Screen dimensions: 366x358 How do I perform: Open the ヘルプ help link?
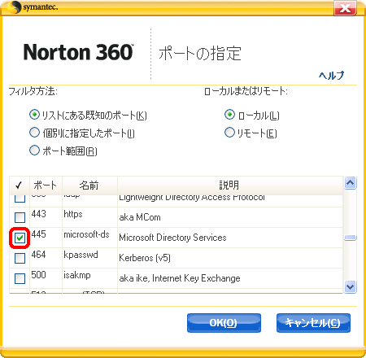332,75
